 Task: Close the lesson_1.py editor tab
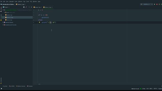pos(42,7)
